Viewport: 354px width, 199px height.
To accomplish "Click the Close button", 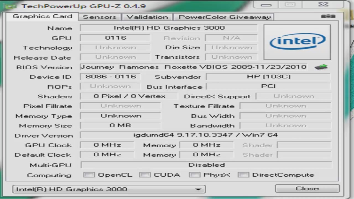I will click(307, 188).
